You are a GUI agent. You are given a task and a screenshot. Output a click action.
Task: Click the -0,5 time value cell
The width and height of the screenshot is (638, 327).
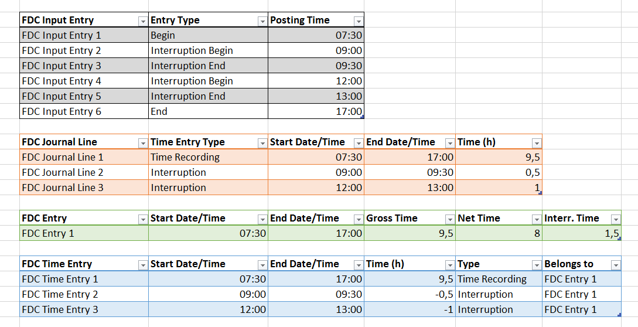[410, 294]
